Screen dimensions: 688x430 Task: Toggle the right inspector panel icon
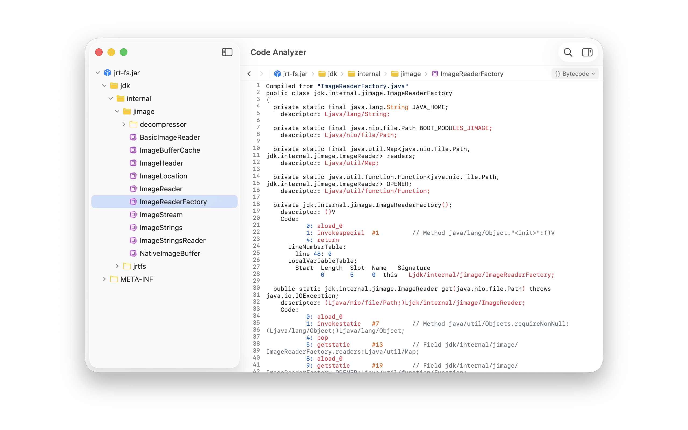(587, 52)
